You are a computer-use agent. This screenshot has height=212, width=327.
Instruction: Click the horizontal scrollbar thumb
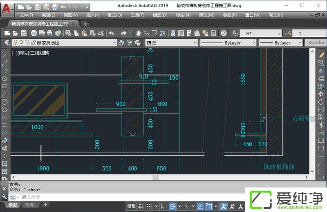click(x=155, y=177)
